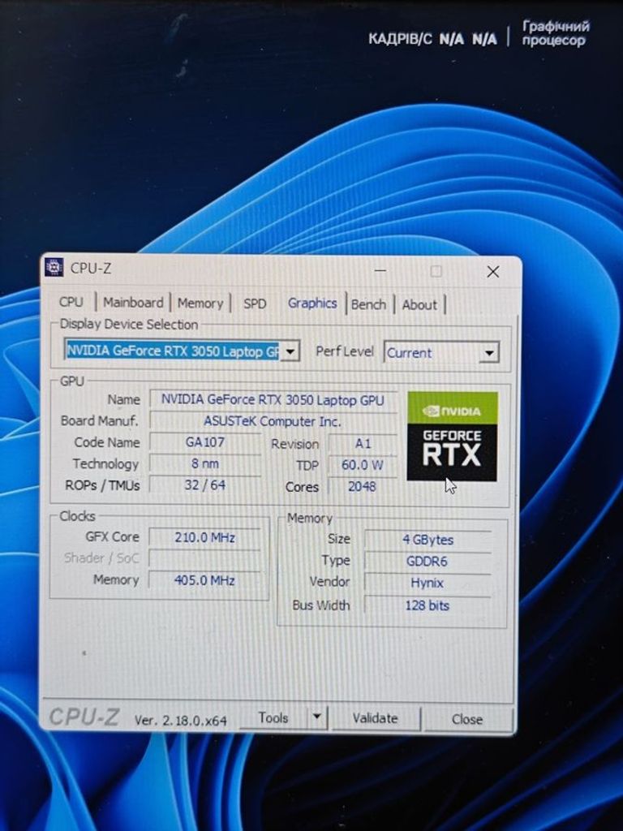
Task: Go to the SPD tab
Action: [255, 304]
